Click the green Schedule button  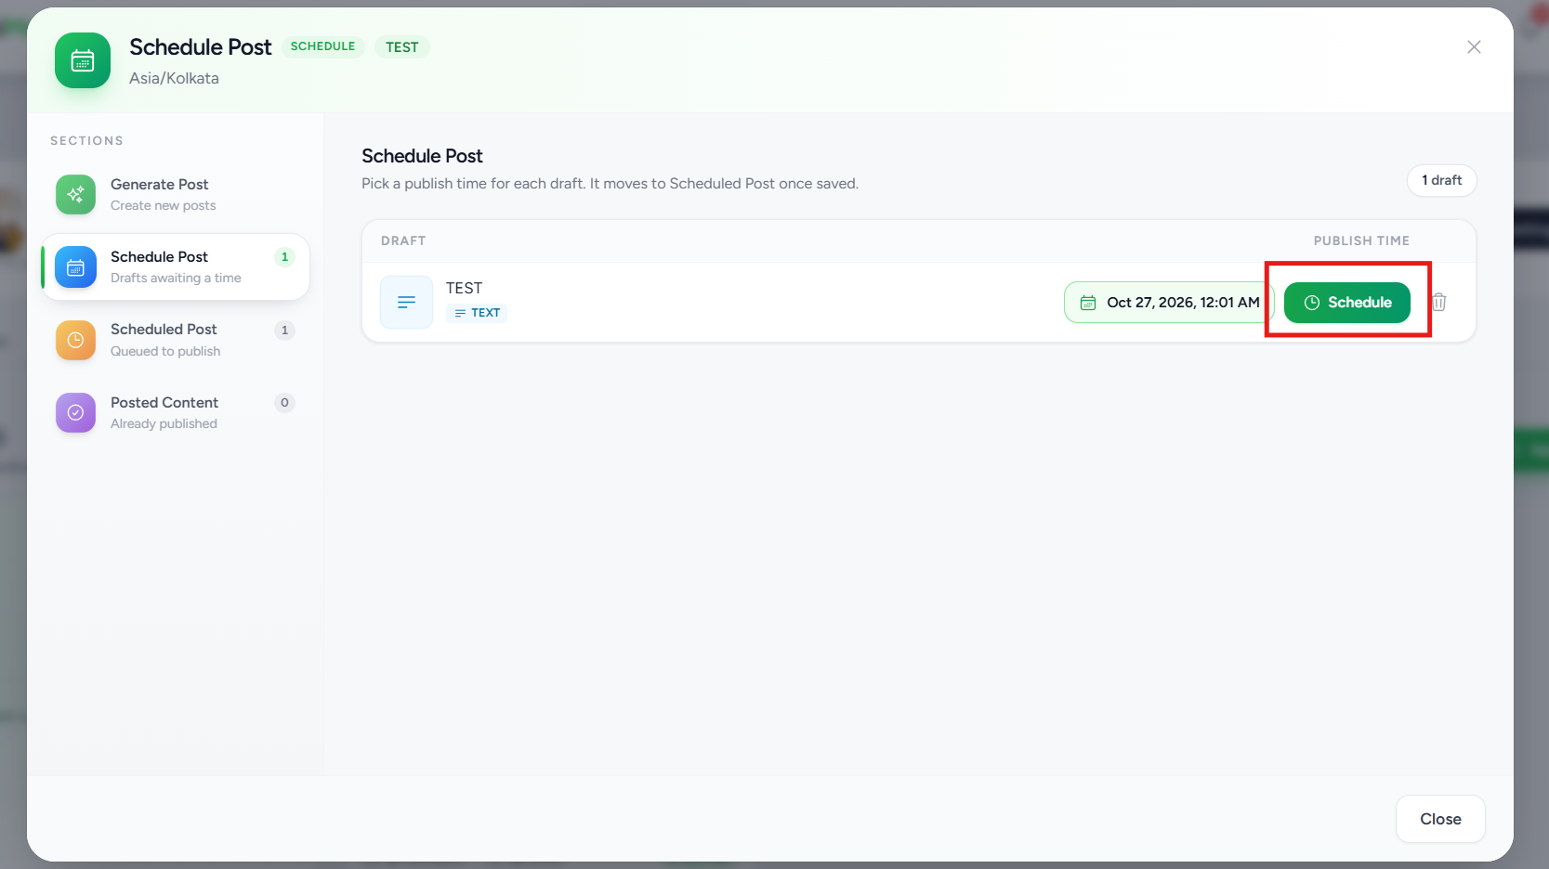pos(1347,303)
